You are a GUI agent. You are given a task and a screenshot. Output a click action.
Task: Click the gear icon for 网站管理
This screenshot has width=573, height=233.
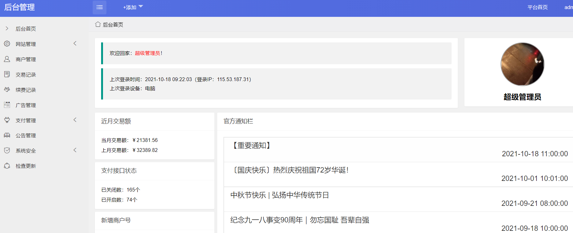tap(7, 44)
